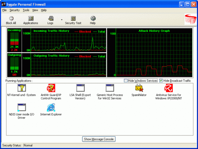Click the 21.3K incoming traffic value
The image size is (198, 149).
tap(14, 47)
